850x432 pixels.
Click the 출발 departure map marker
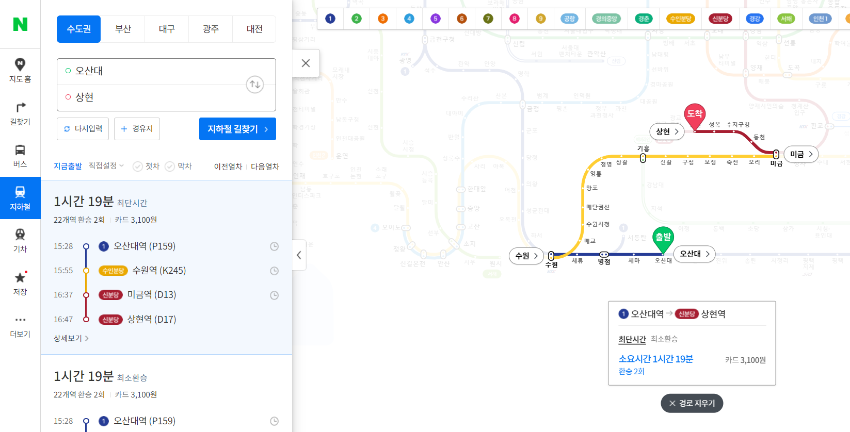[x=663, y=239]
